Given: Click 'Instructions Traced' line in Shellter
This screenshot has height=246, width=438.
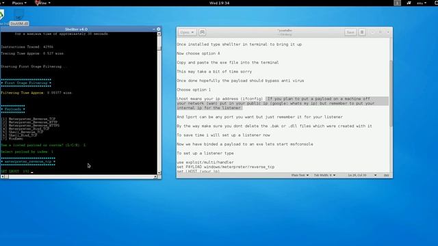Looking at the screenshot, I should click(27, 47).
